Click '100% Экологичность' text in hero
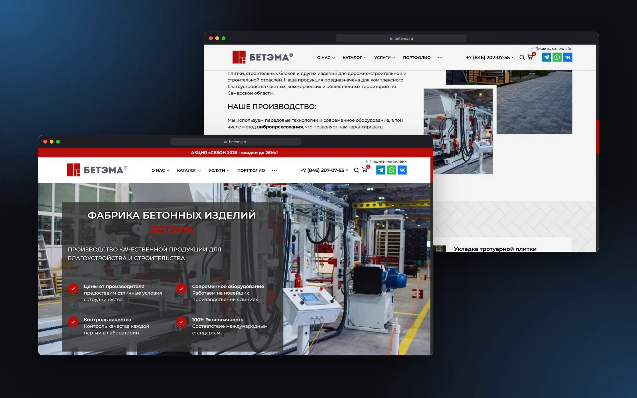 coord(218,320)
